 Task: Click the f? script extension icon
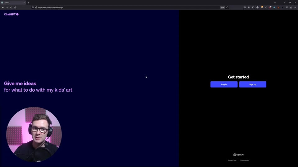287,7
